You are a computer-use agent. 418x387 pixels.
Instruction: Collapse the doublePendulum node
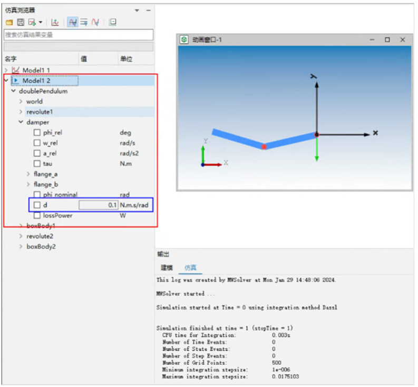(x=13, y=91)
